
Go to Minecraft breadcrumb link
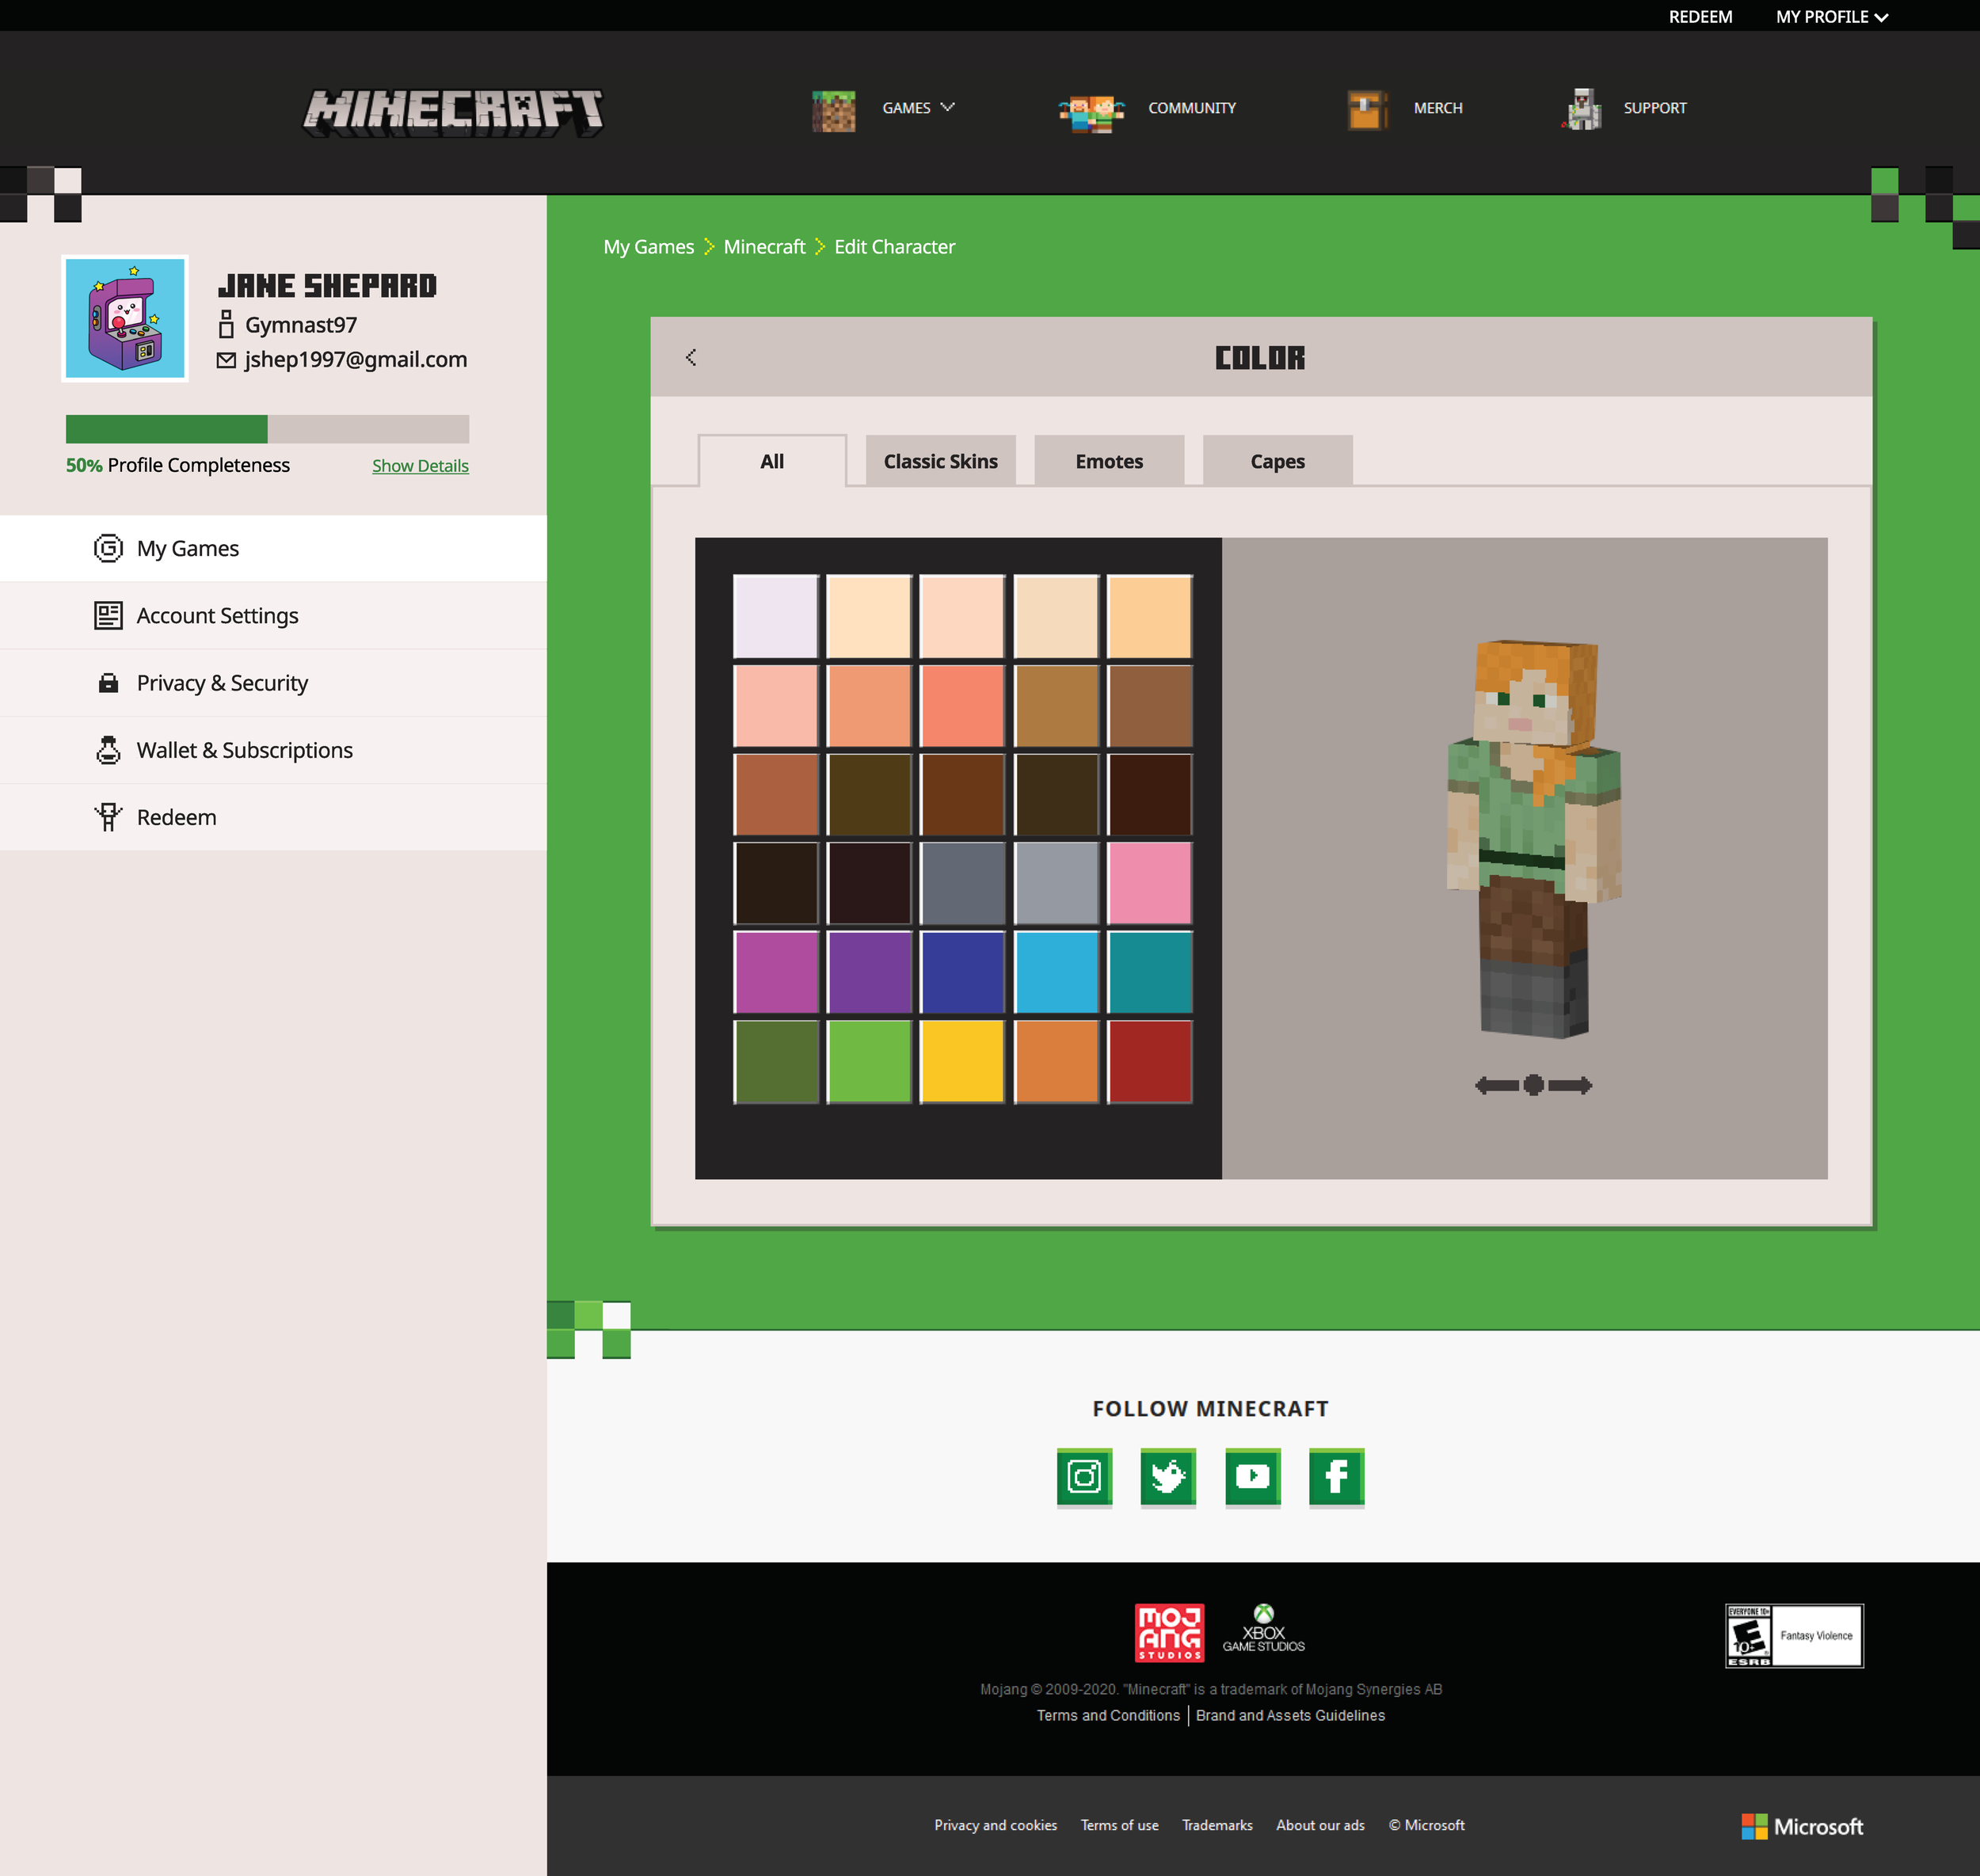coord(764,247)
